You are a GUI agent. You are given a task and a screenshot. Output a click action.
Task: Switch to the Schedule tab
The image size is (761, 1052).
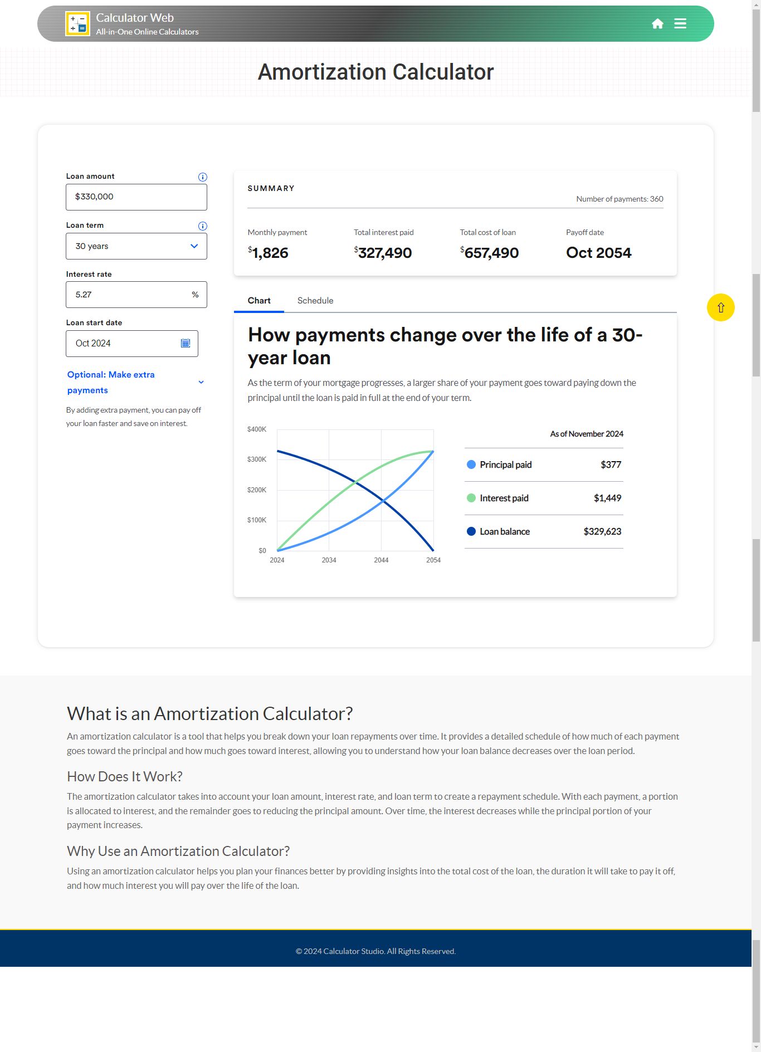[x=315, y=301]
